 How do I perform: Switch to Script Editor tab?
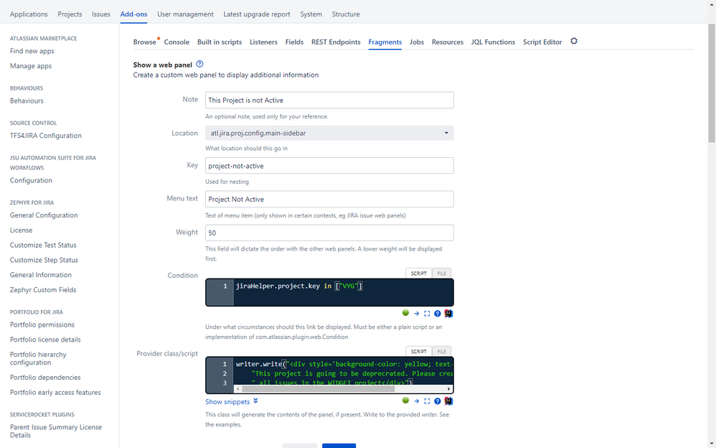(542, 42)
